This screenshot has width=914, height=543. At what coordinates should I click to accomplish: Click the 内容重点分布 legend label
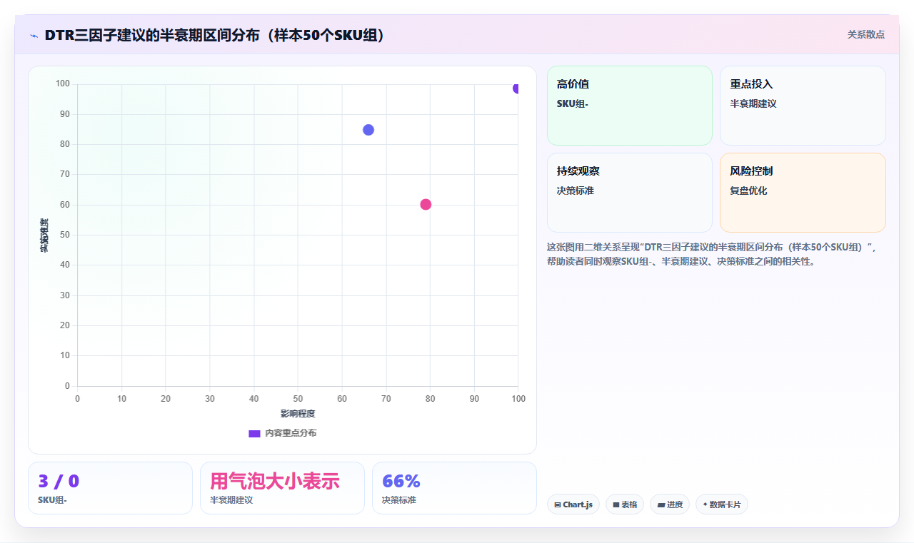click(291, 433)
